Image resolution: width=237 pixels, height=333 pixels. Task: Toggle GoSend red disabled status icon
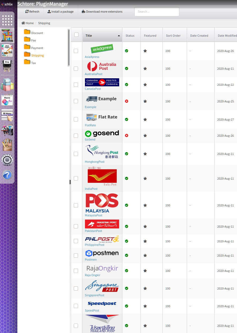coord(127,135)
